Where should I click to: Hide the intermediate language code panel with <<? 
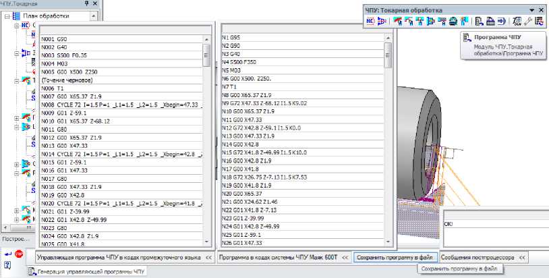point(208,257)
